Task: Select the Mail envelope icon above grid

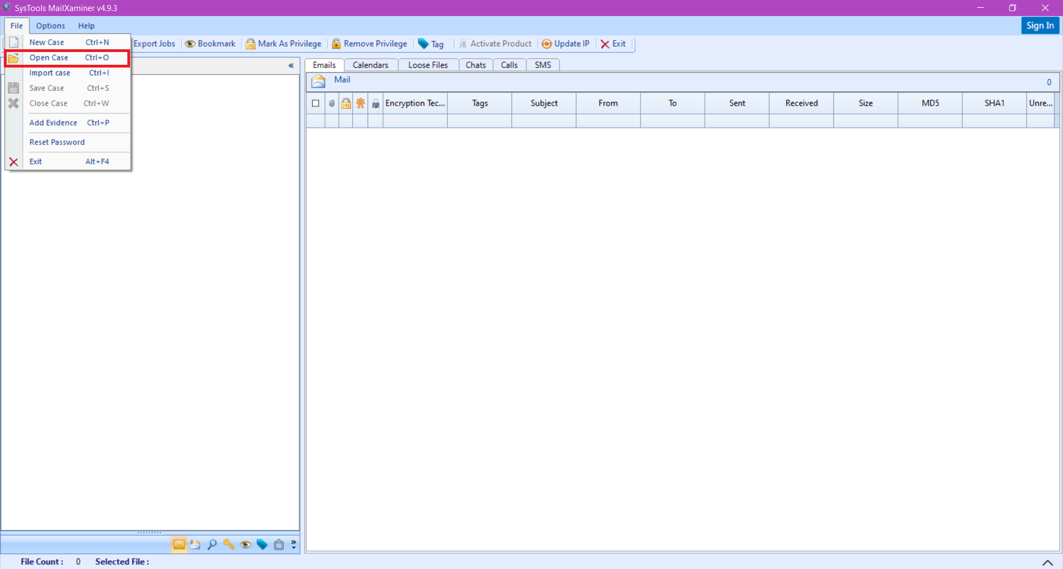Action: click(318, 81)
